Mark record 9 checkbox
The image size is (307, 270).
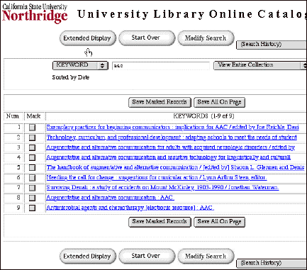32,208
